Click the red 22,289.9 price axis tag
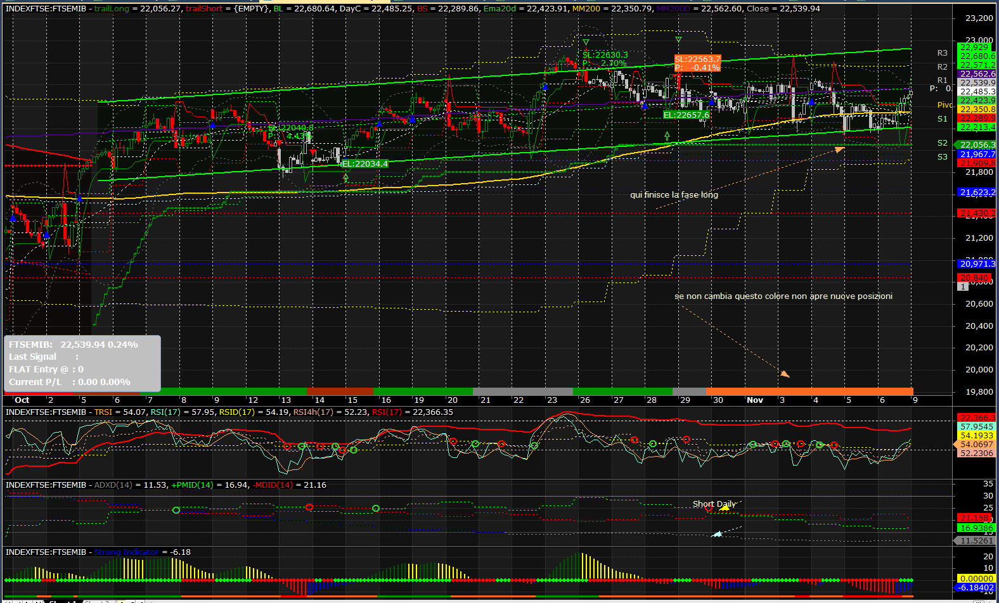Viewport: 999px width, 603px height. click(976, 118)
